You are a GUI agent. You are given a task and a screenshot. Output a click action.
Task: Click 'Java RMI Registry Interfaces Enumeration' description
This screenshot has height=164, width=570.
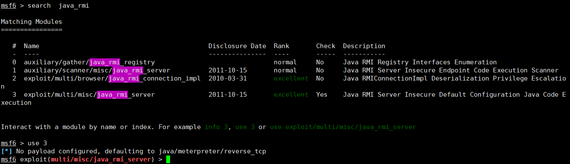pyautogui.click(x=420, y=62)
